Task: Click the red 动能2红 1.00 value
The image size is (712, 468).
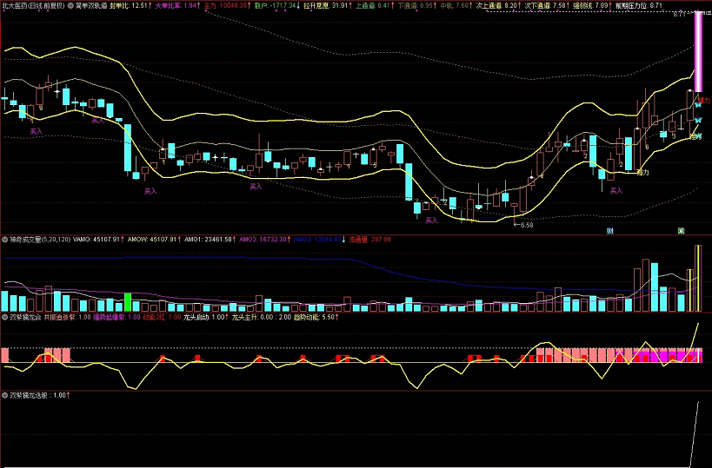Action: click(162, 318)
